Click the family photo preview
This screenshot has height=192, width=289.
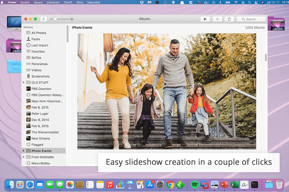pos(166,91)
